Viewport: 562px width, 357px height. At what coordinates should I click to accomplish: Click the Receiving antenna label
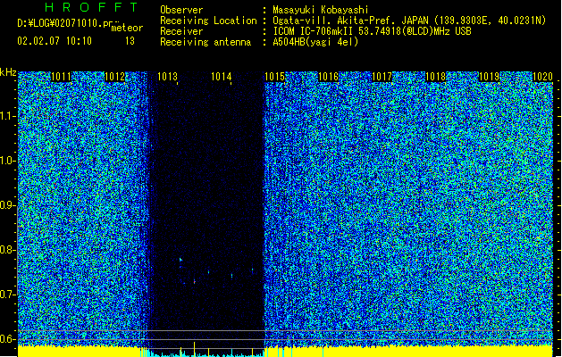[x=206, y=42]
